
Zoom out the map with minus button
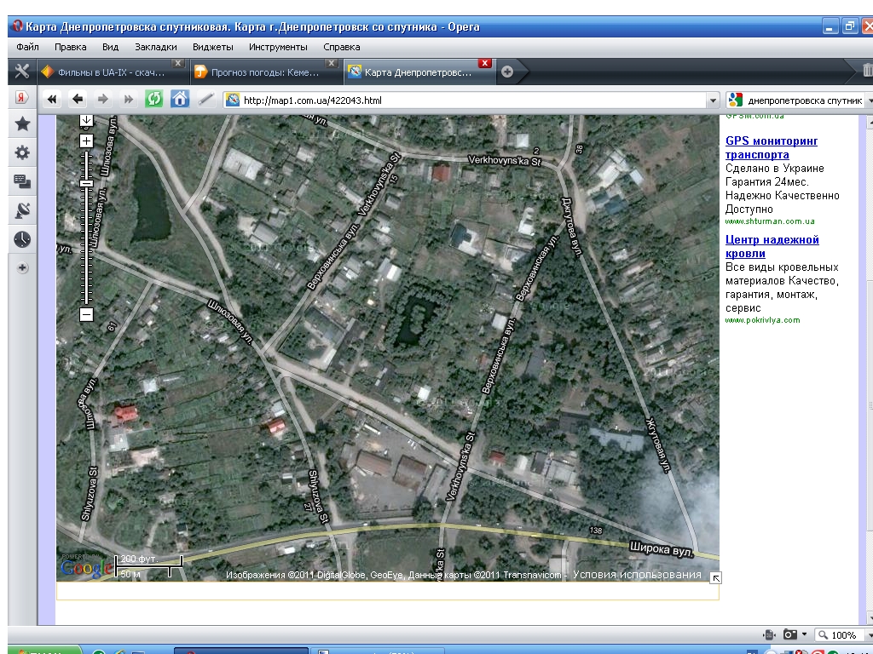(x=86, y=315)
